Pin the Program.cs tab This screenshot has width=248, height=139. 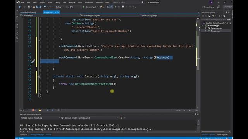pyautogui.click(x=55, y=12)
